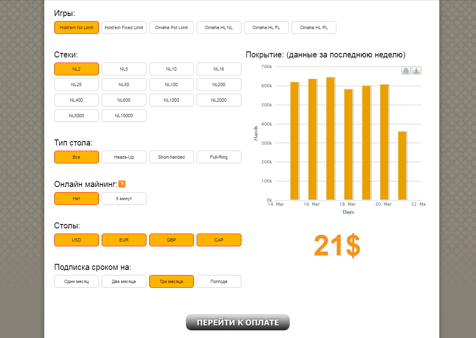Image resolution: width=476 pixels, height=338 pixels.
Task: Set online mining to Нет
Action: click(77, 198)
